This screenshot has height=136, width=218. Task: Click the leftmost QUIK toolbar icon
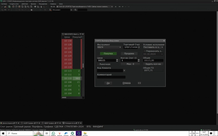point(2,7)
